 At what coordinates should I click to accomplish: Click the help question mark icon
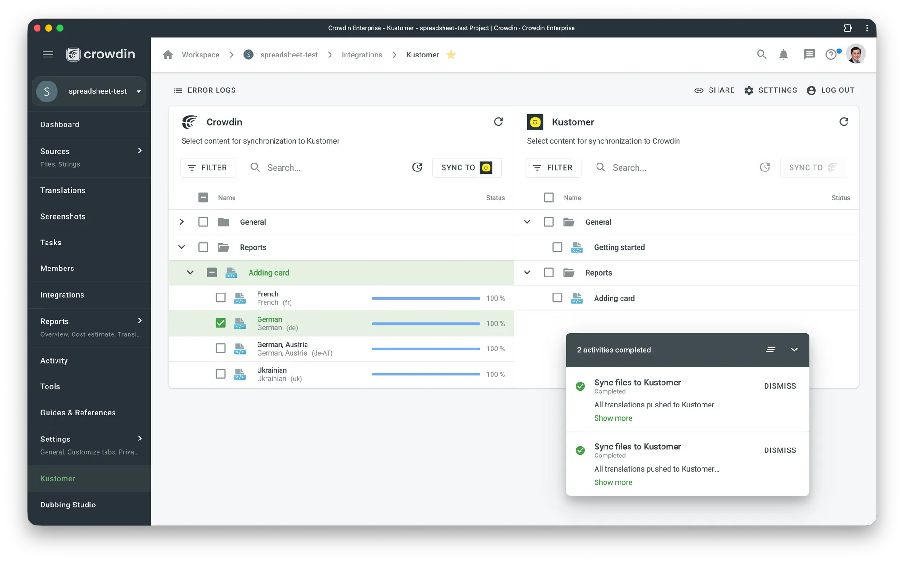click(x=831, y=55)
